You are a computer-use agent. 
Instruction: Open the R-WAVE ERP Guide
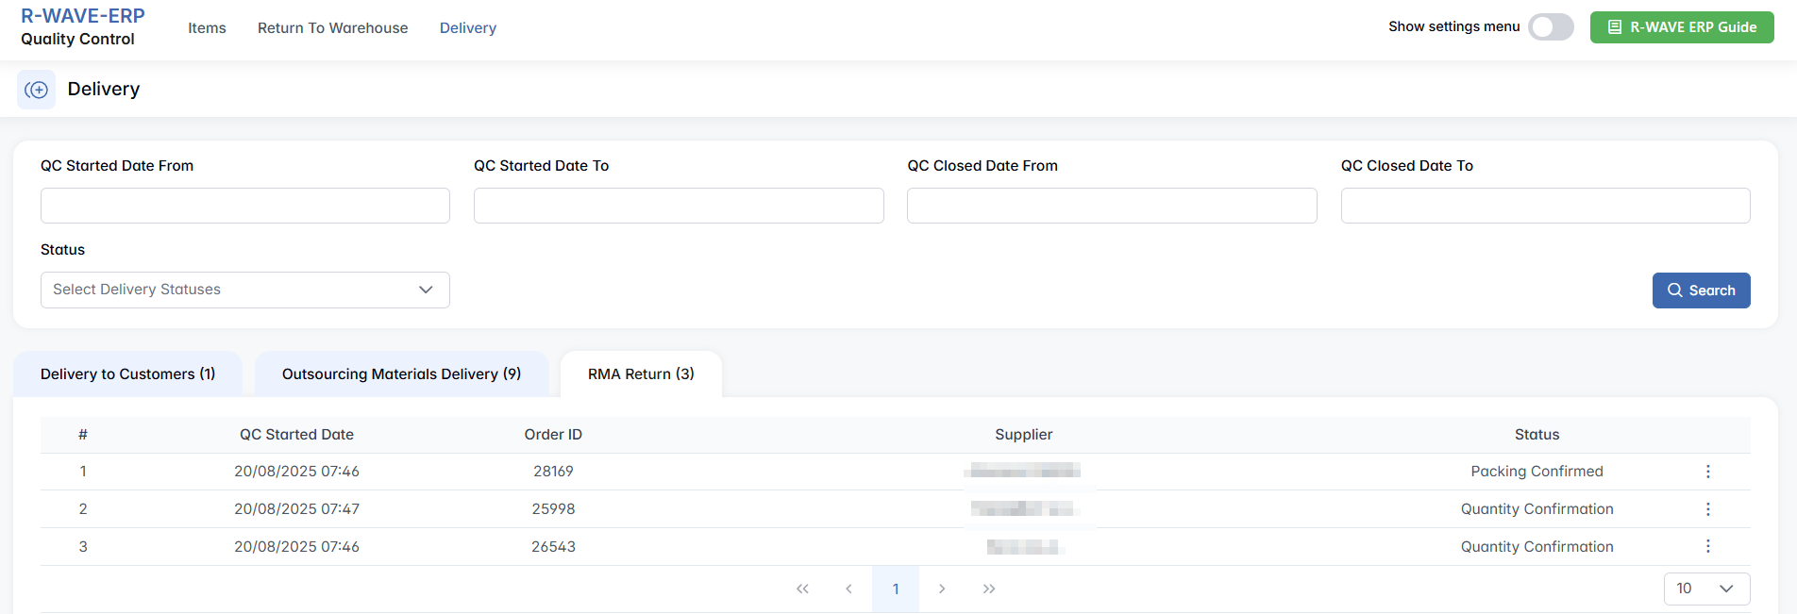click(1681, 27)
